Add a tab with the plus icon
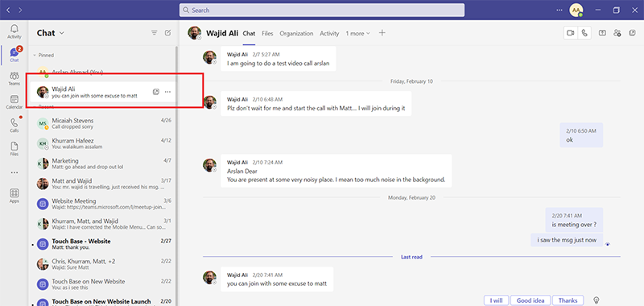 point(382,33)
